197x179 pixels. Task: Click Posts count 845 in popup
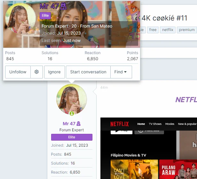pyautogui.click(x=10, y=59)
